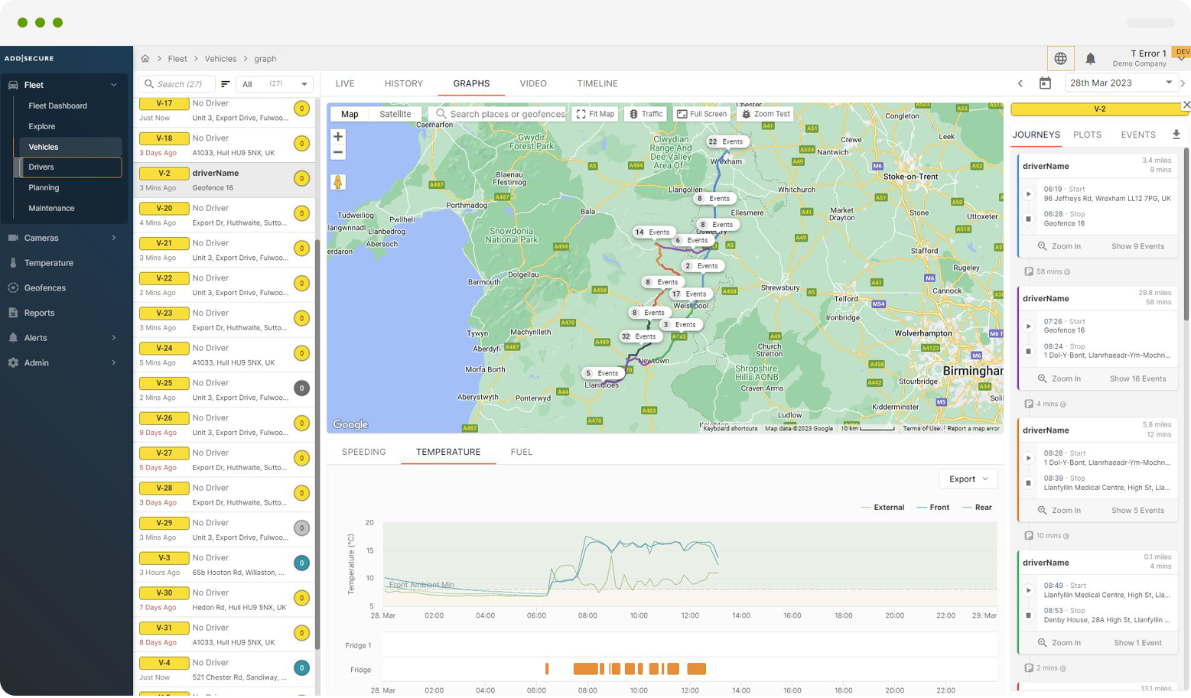Open Reports in the sidebar
1191x698 pixels.
click(x=39, y=313)
